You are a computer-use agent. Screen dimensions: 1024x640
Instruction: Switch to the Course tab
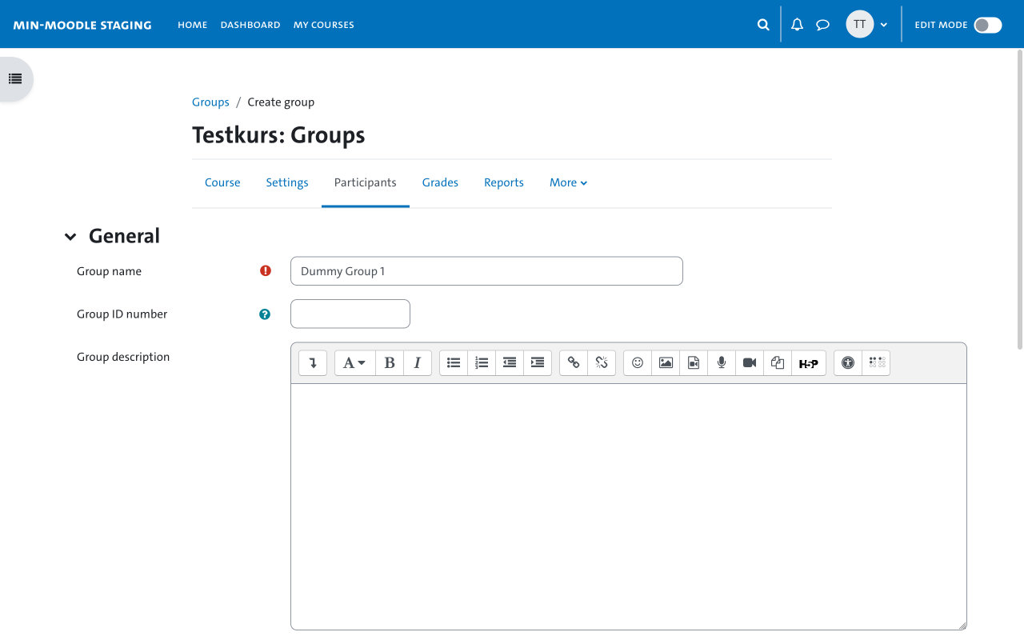pyautogui.click(x=222, y=182)
